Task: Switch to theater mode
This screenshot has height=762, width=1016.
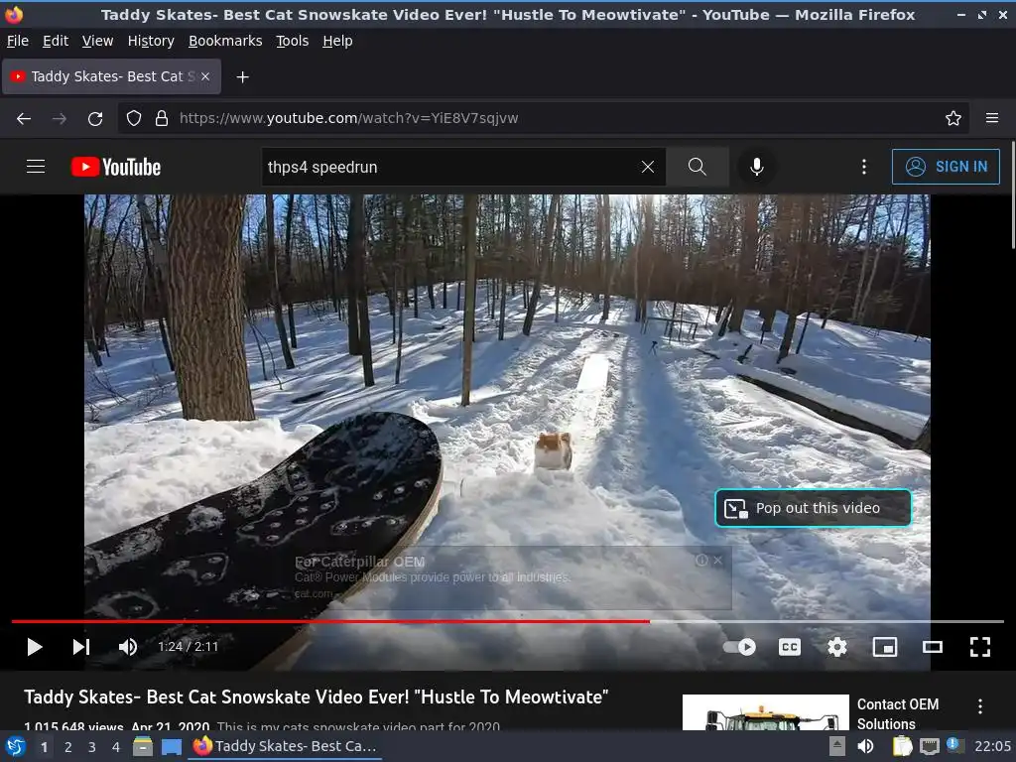Action: (x=933, y=647)
